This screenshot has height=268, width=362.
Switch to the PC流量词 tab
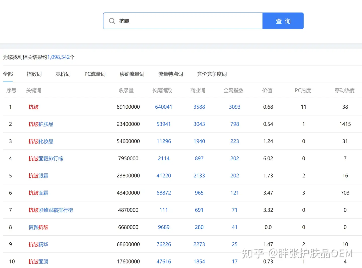pos(95,74)
